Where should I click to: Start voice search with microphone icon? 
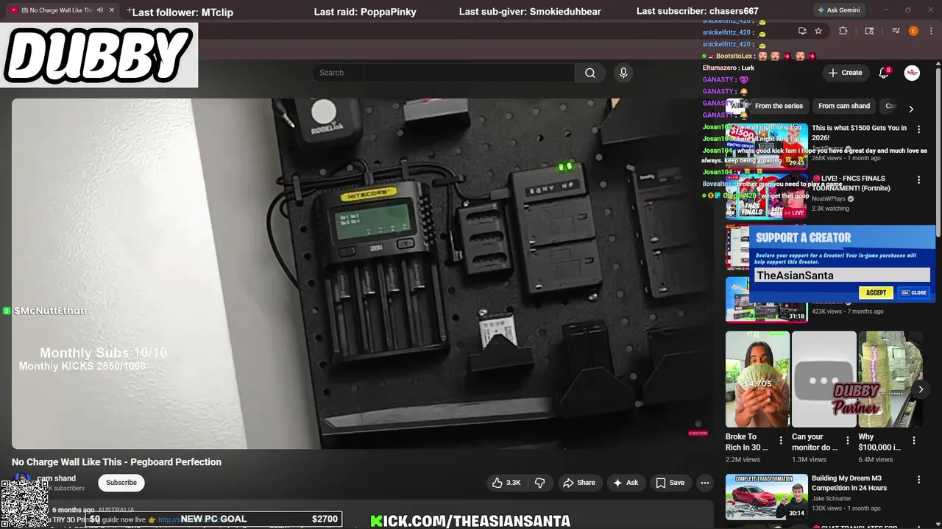point(623,73)
